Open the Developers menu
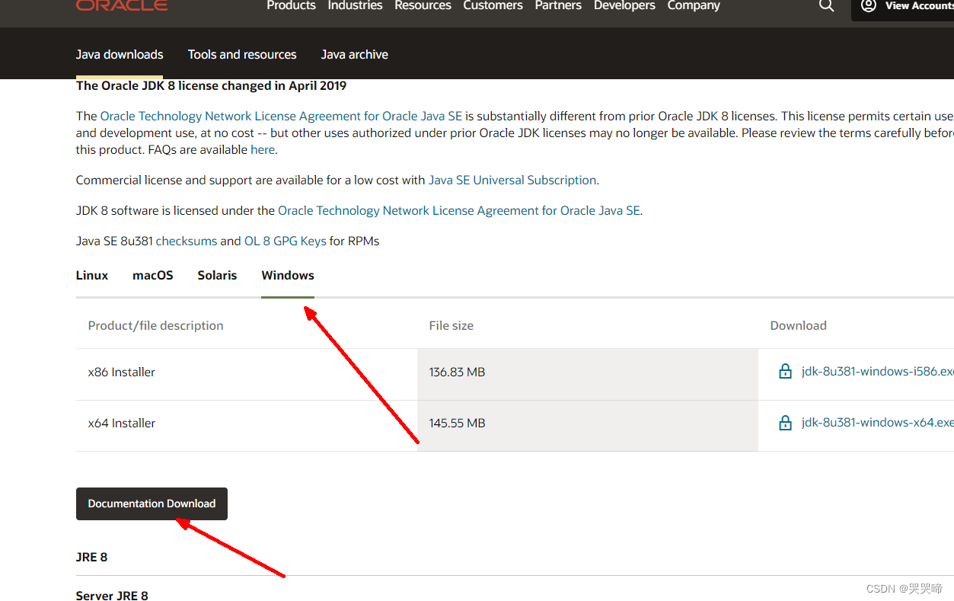This screenshot has height=601, width=954. click(x=624, y=5)
